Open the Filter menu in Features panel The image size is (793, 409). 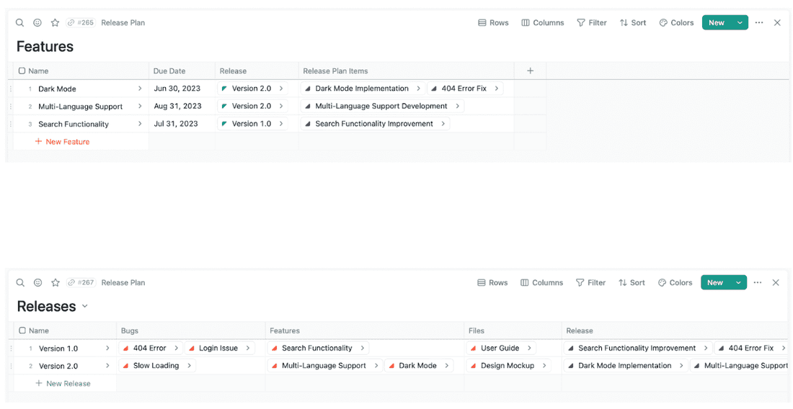click(x=591, y=23)
